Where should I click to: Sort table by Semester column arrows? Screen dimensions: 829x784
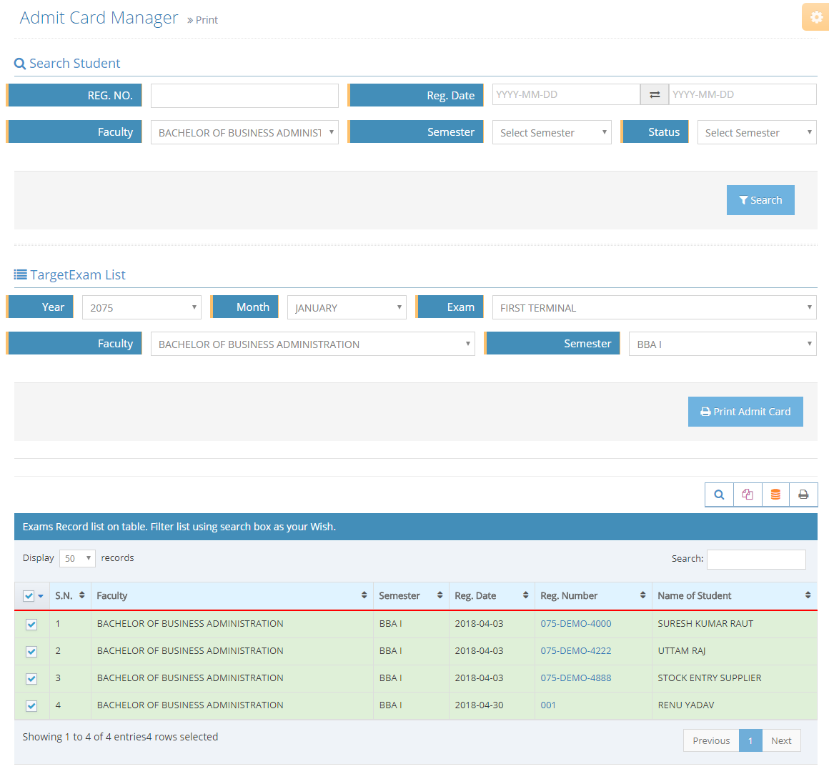440,595
